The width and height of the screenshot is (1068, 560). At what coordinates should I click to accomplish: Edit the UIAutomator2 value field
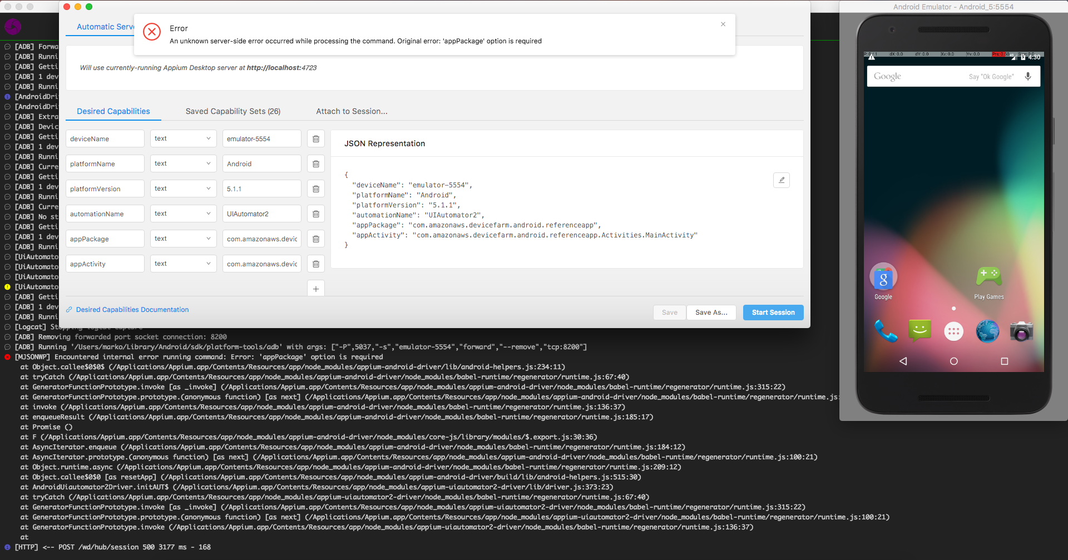[x=262, y=214]
